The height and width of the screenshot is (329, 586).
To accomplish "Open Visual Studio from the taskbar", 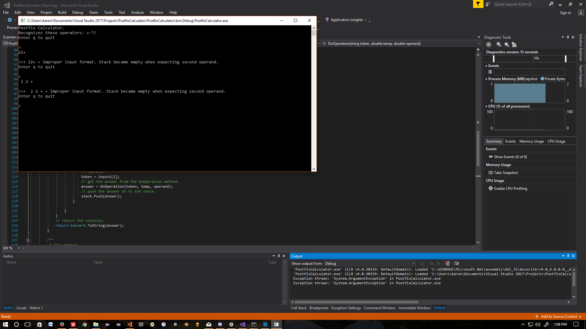I will (x=242, y=324).
